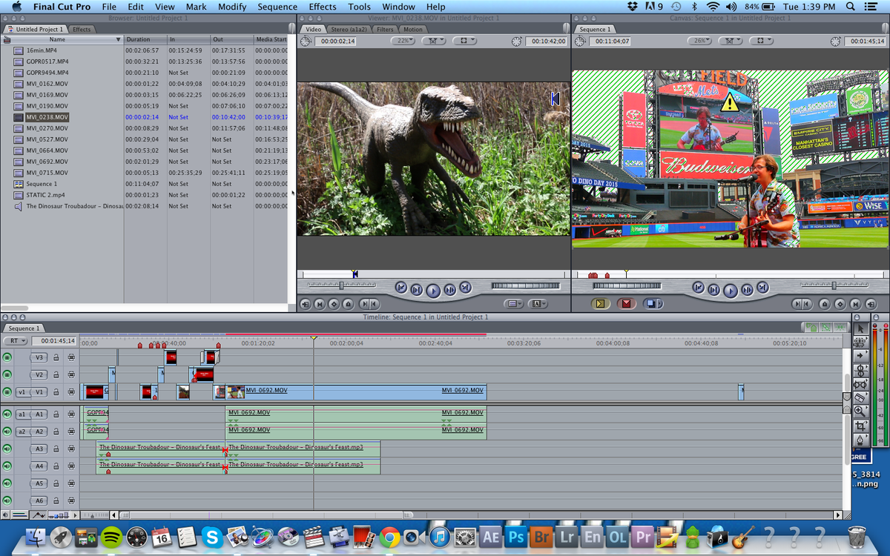Click the Viewer jog control

tap(525, 285)
